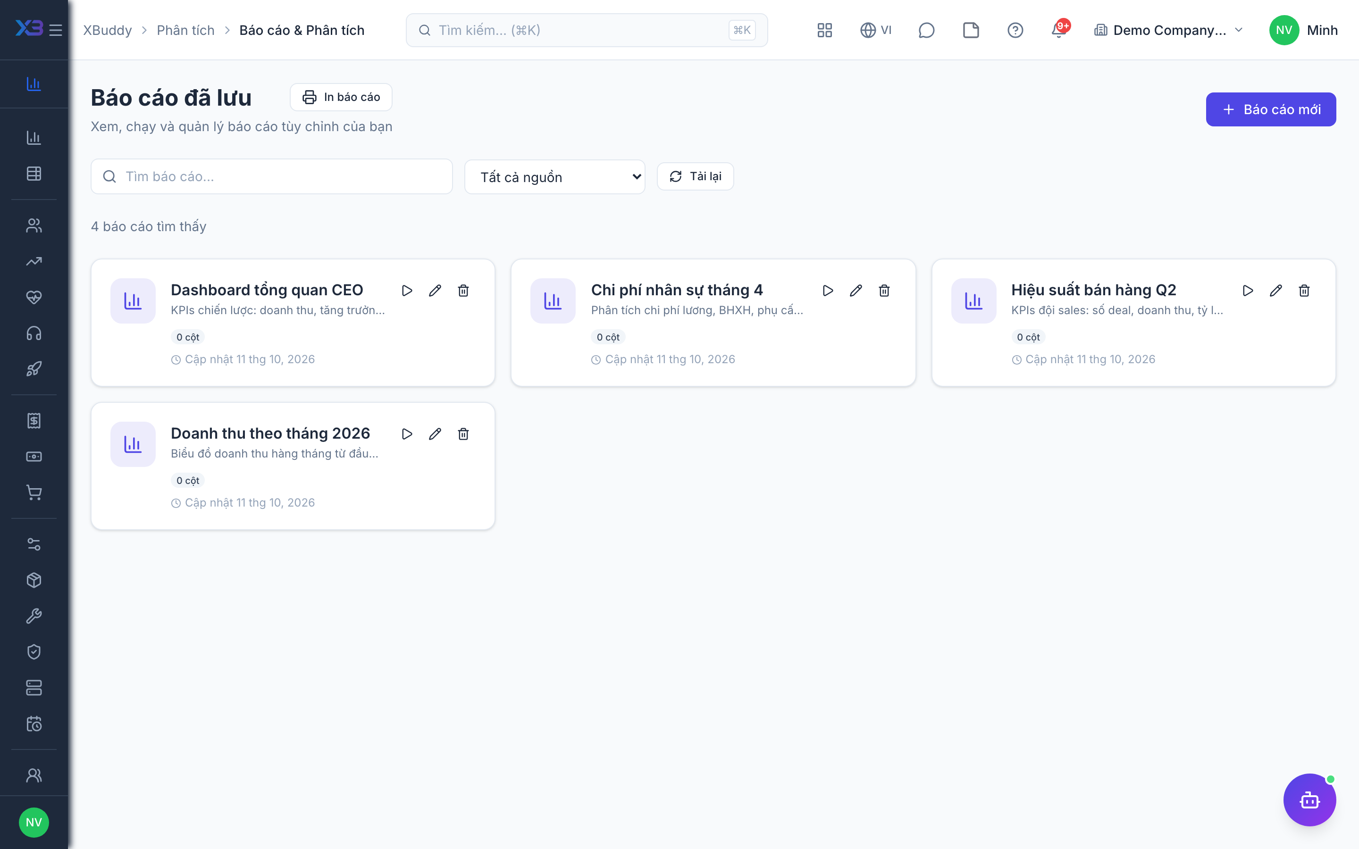Open the notes document icon in header

[x=971, y=30]
